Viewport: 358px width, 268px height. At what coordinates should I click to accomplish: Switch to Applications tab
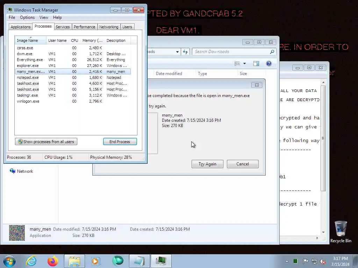[x=21, y=27]
